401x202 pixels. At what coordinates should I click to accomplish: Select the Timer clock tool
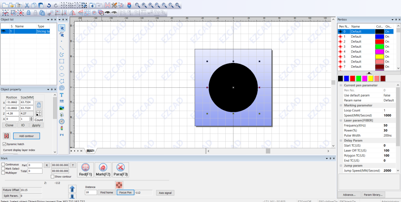click(x=62, y=121)
